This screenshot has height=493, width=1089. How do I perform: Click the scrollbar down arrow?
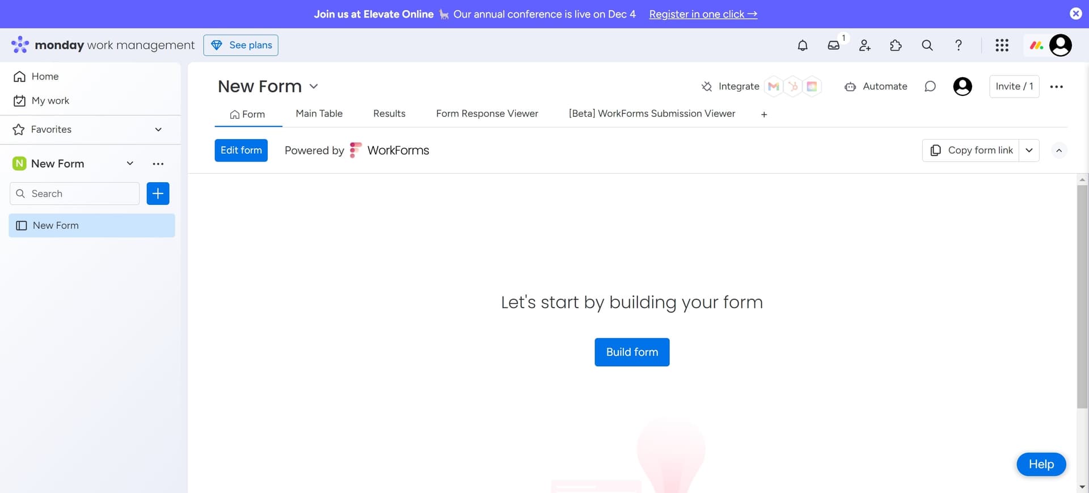[1082, 487]
